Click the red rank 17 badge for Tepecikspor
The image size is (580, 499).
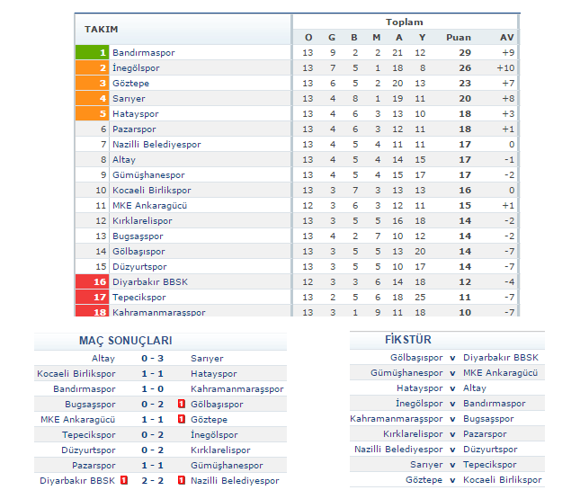tap(93, 297)
